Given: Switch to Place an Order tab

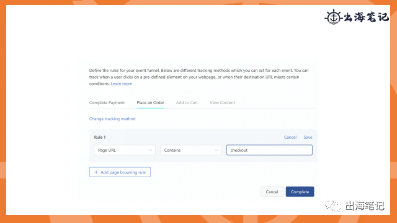Looking at the screenshot, I should [x=150, y=102].
